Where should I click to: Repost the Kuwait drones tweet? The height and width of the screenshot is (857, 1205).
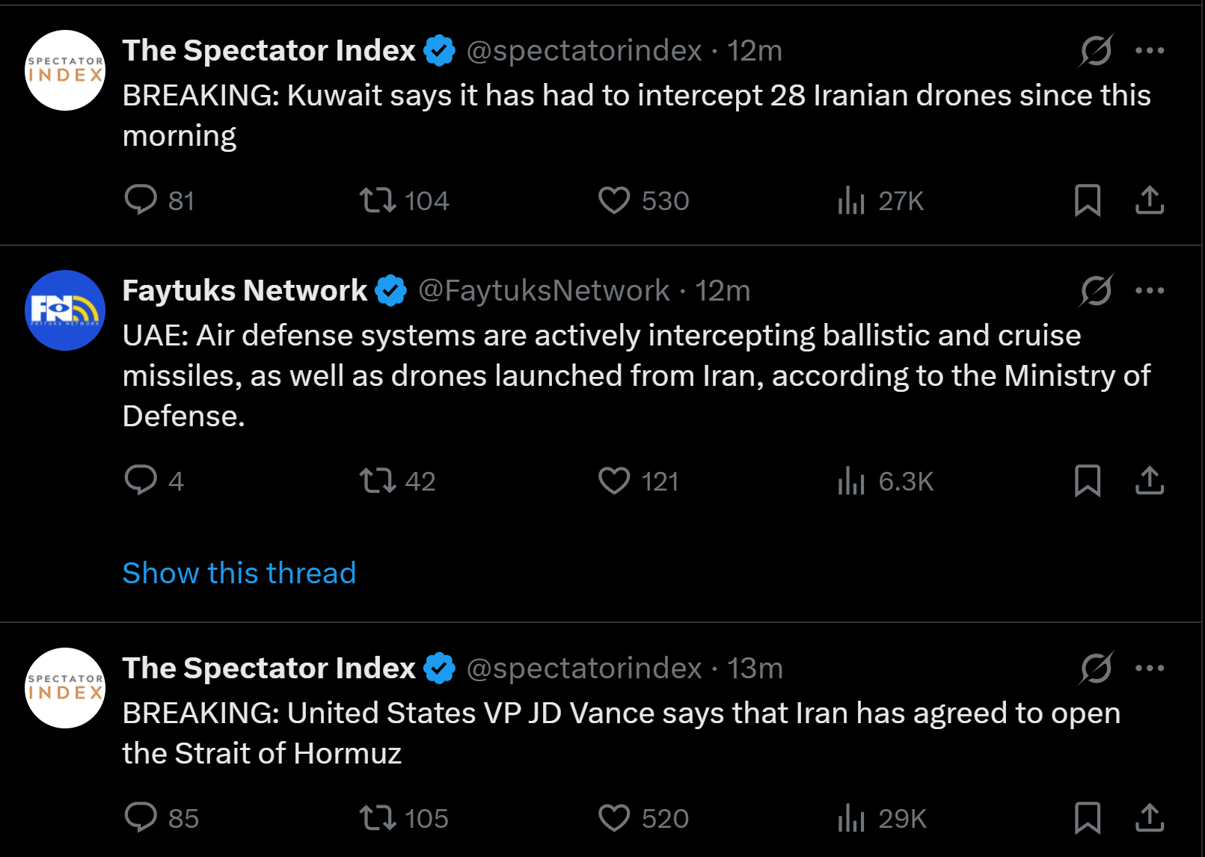[x=378, y=200]
